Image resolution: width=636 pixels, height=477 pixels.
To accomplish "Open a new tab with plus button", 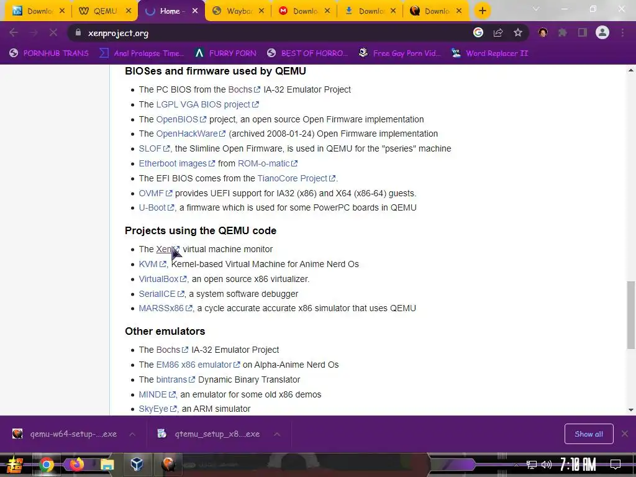I will [x=482, y=11].
